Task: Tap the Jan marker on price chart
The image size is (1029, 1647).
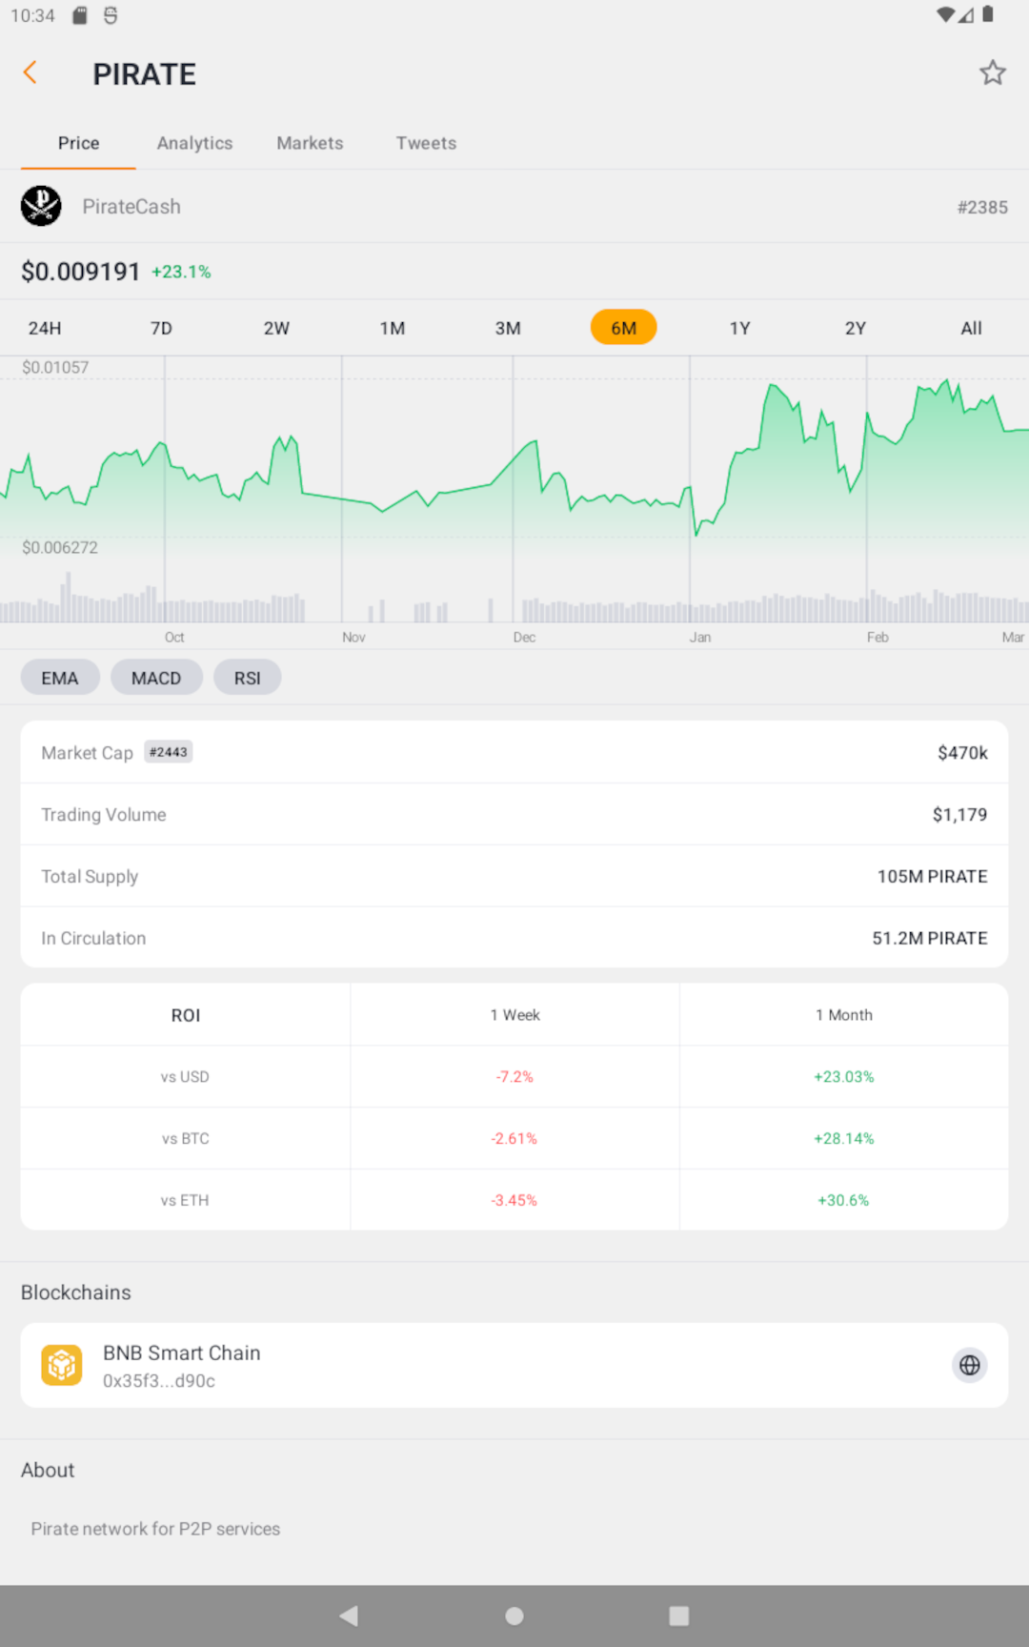Action: tap(700, 637)
